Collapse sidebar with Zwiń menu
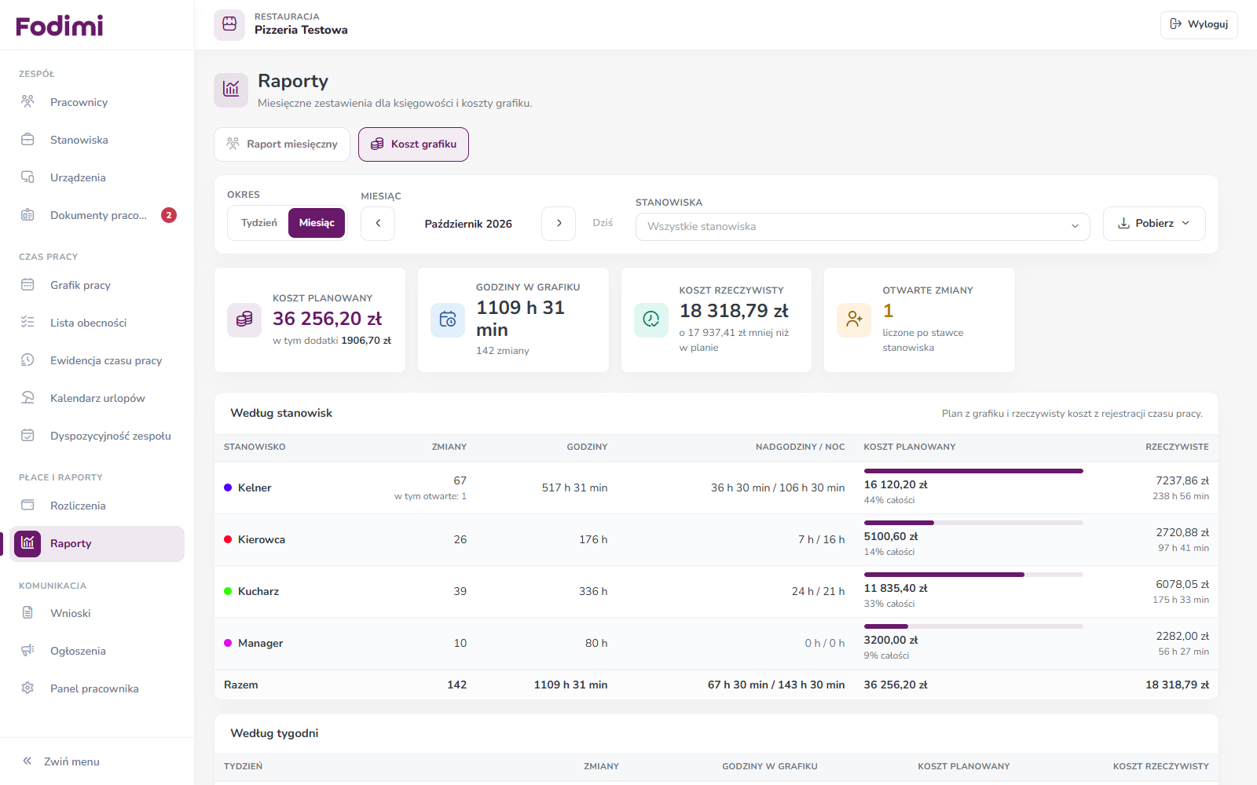1257x785 pixels. point(61,761)
